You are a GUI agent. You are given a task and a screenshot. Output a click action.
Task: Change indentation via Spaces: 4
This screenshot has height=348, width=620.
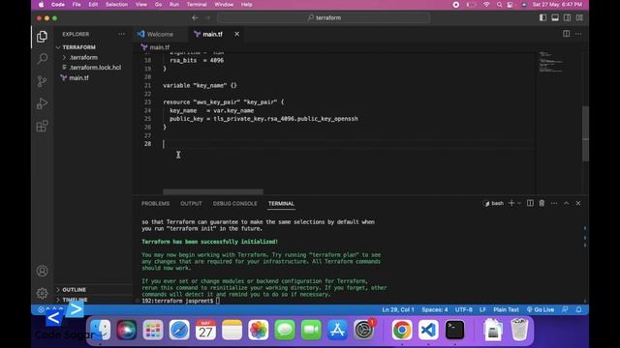[x=435, y=309]
